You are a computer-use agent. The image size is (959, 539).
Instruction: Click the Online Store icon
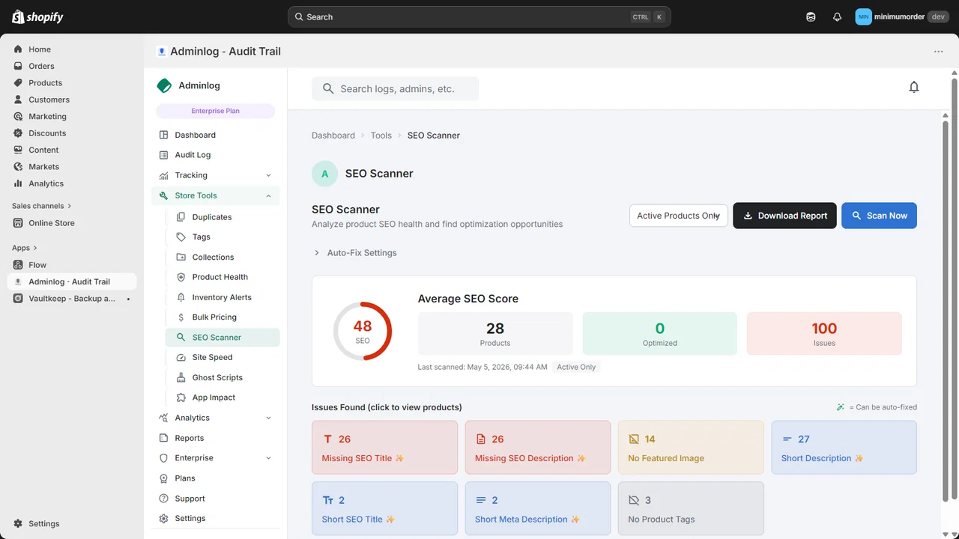[18, 223]
